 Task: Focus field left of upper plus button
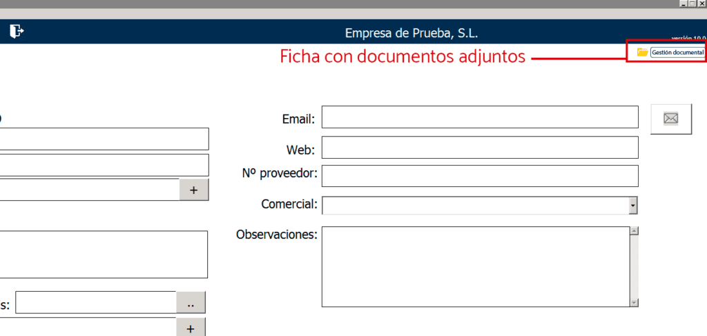[90, 190]
